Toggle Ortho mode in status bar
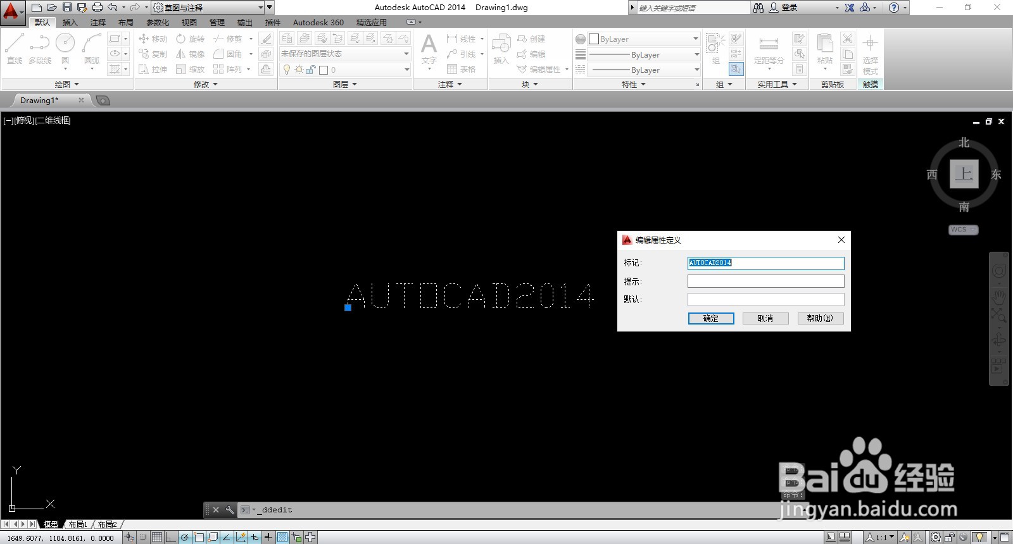This screenshot has width=1013, height=544. click(x=170, y=537)
